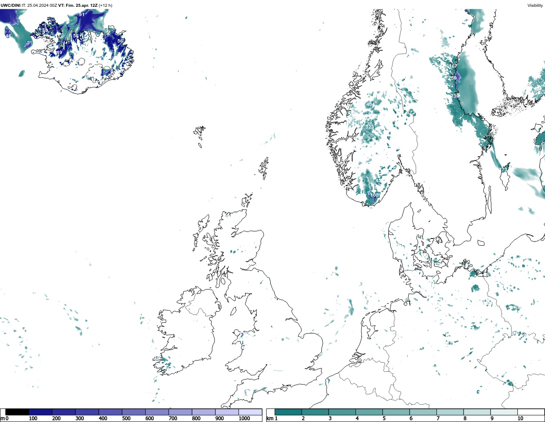The image size is (545, 422).
Task: Click the '1' label in km legend
Action: pyautogui.click(x=276, y=419)
